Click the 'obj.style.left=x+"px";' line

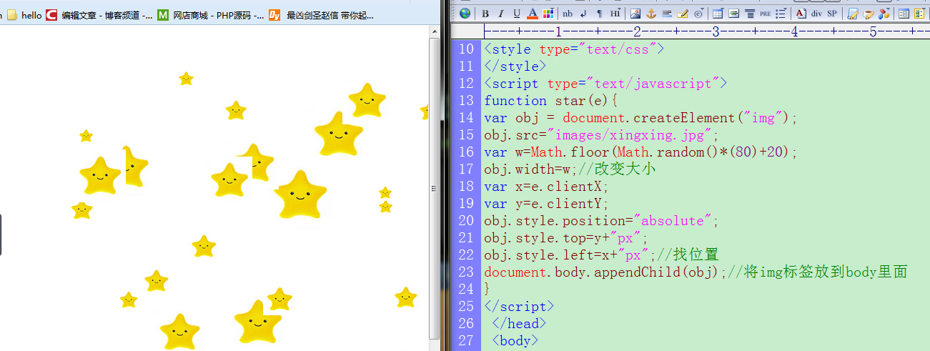tap(601, 255)
